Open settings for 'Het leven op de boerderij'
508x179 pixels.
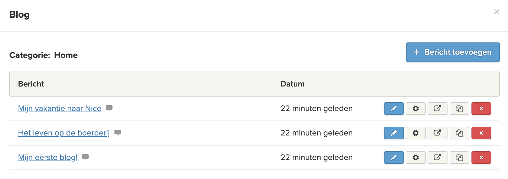pyautogui.click(x=415, y=133)
